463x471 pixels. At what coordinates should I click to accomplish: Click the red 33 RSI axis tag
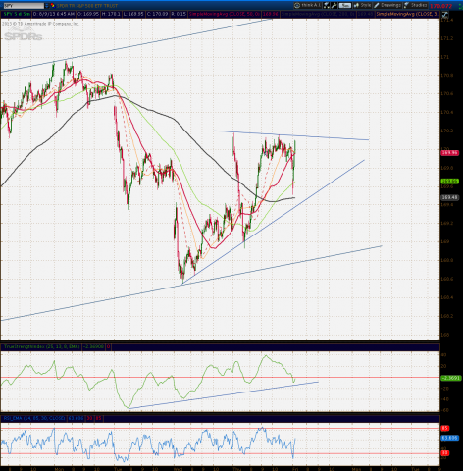tap(445, 453)
